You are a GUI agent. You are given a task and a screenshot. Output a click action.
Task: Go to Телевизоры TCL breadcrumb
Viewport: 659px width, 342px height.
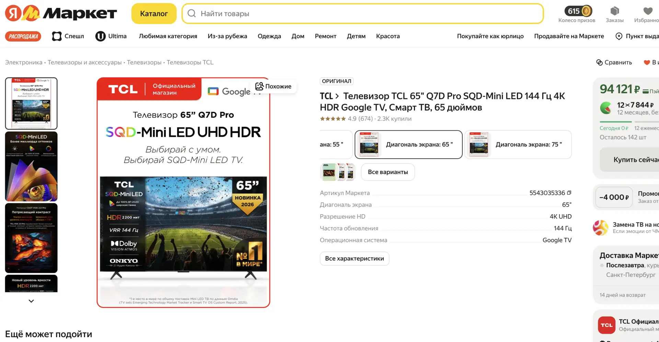[190, 62]
